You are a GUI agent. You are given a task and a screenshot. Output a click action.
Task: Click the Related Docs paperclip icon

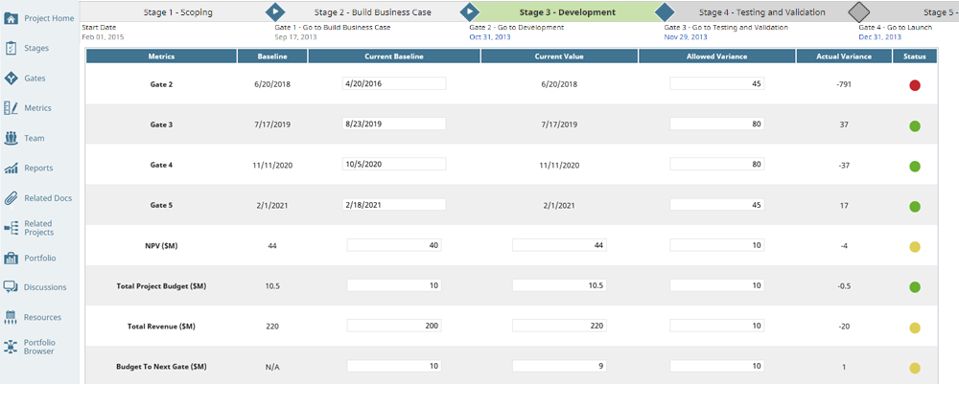pyautogui.click(x=11, y=198)
